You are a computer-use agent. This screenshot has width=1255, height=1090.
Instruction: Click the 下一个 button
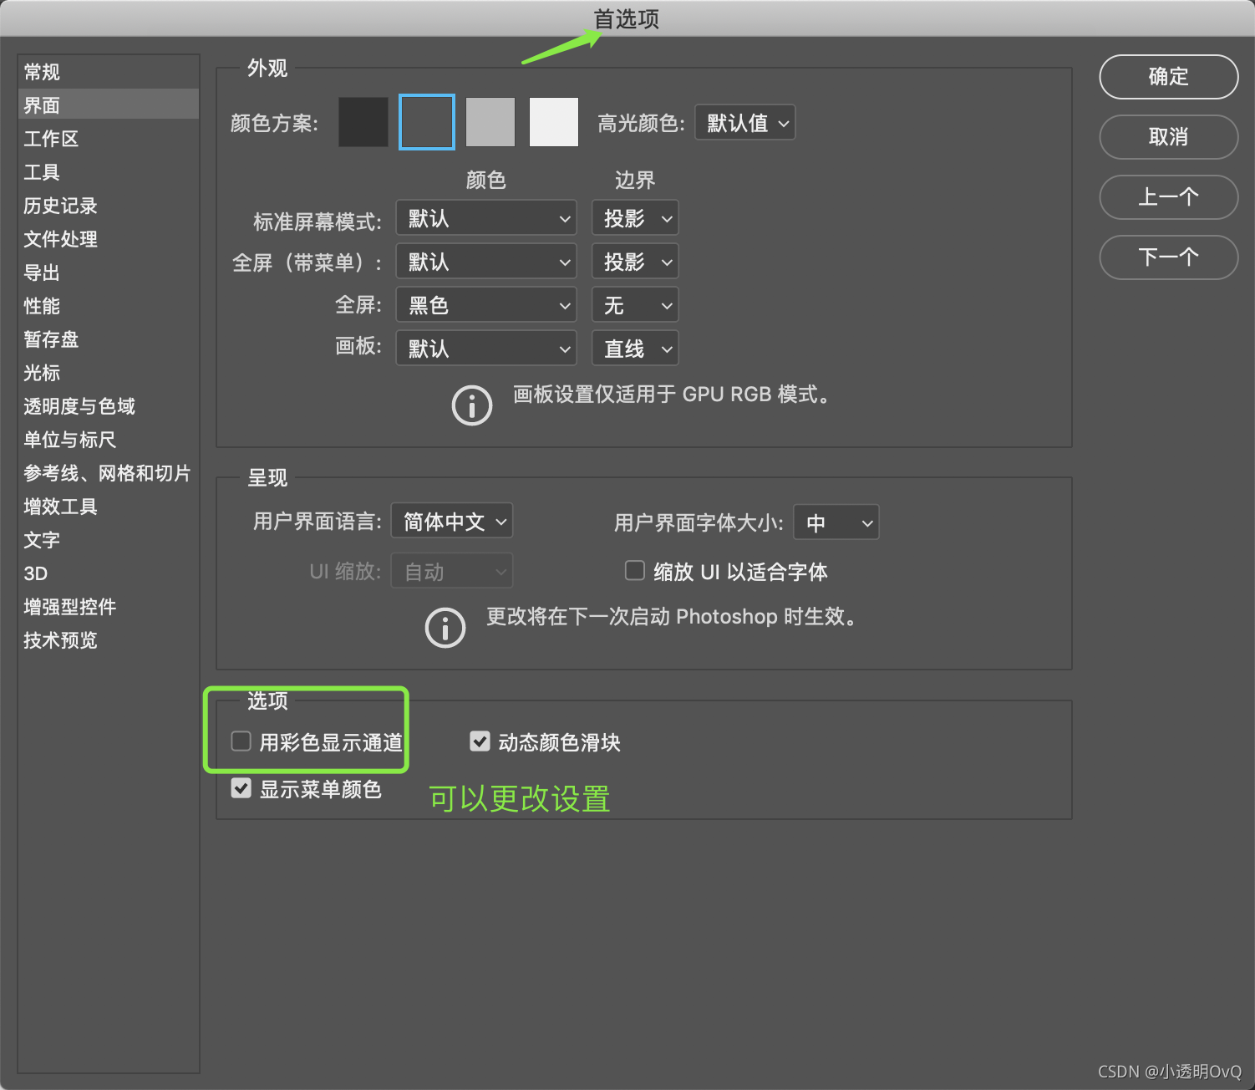1168,257
